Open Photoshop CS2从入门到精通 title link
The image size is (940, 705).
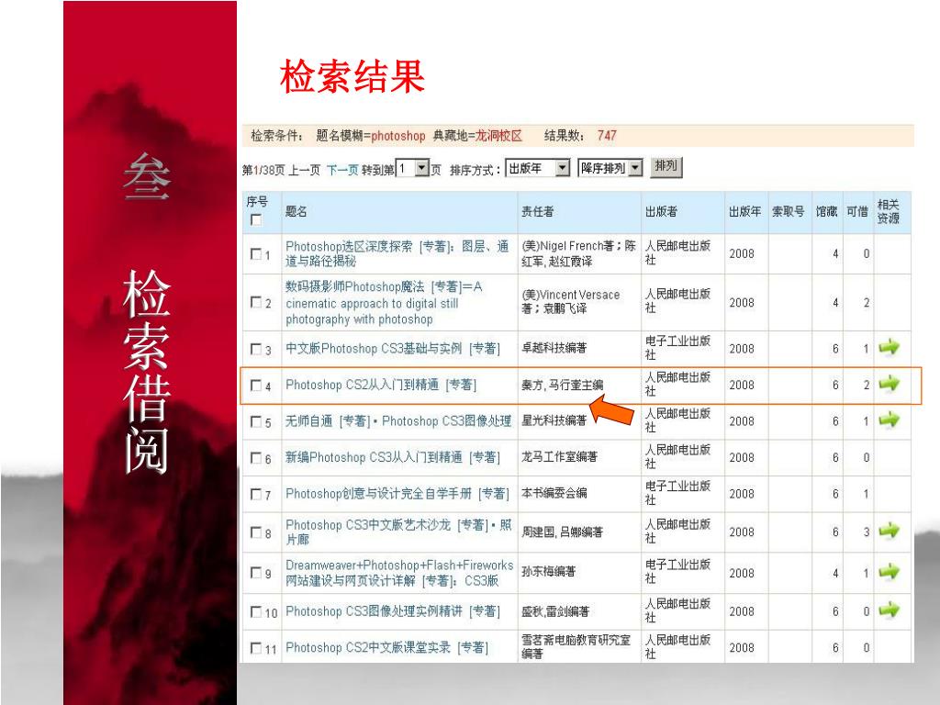point(381,385)
